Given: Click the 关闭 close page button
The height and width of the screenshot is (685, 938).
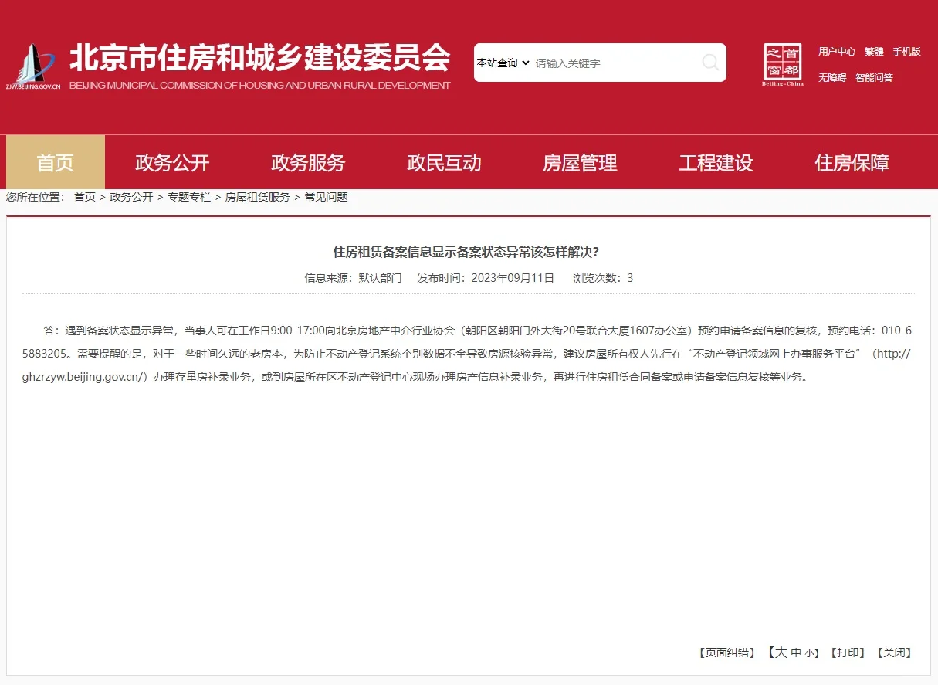Looking at the screenshot, I should point(895,653).
